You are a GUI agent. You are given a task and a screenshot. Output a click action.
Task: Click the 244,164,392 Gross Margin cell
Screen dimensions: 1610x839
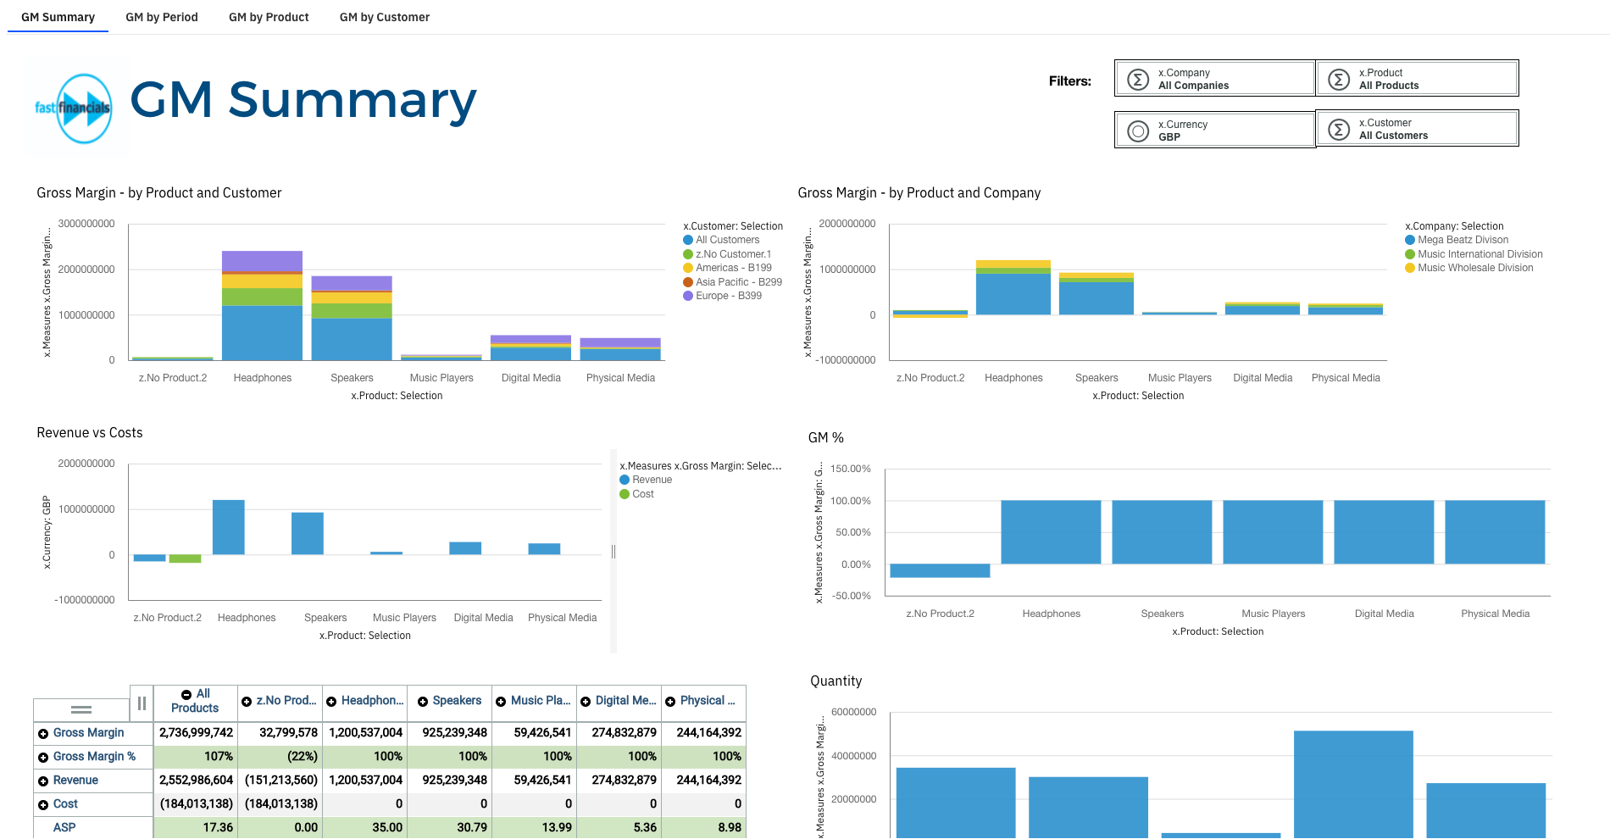point(704,732)
